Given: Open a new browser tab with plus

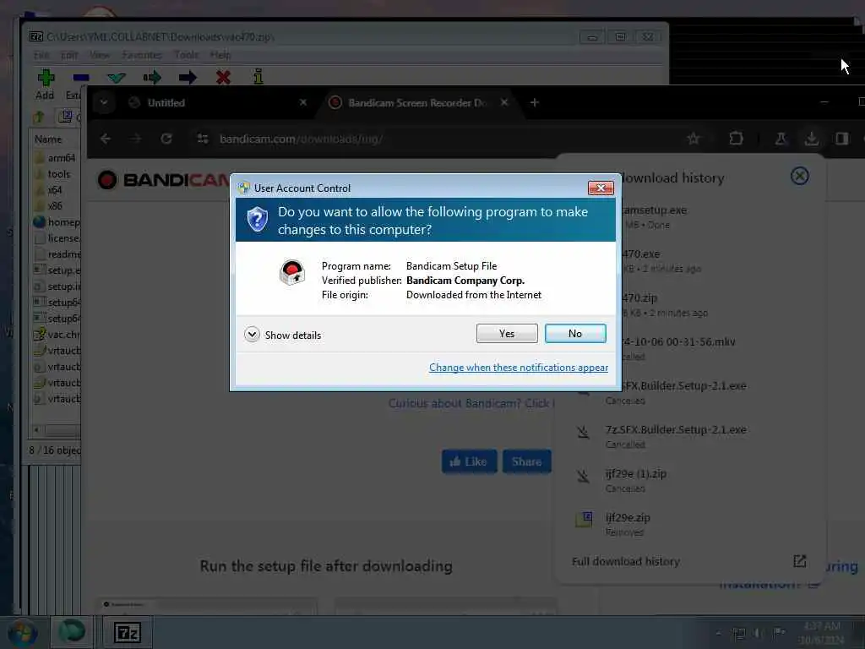Looking at the screenshot, I should pos(534,102).
